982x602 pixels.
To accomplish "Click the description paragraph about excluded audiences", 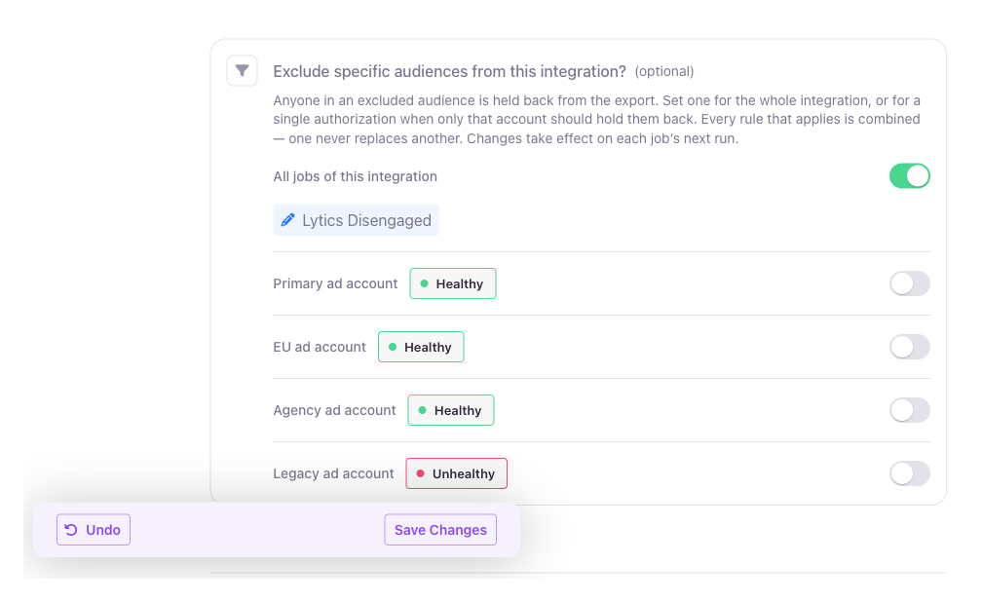I will [x=597, y=119].
